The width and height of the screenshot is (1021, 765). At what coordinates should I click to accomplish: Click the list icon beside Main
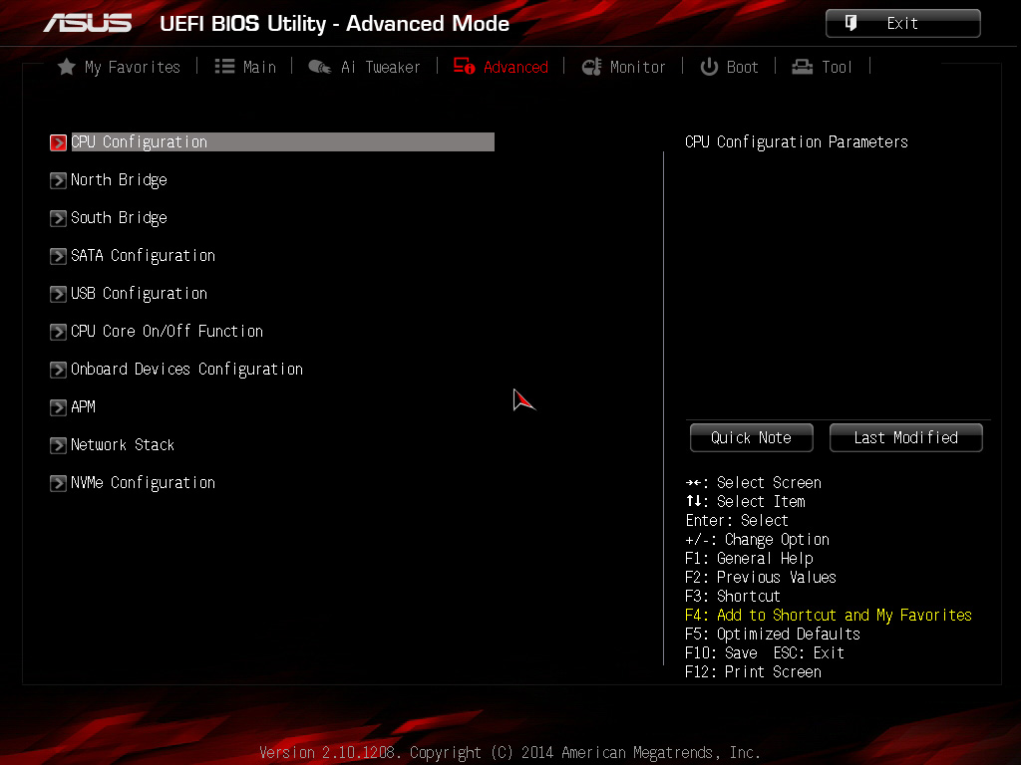pyautogui.click(x=224, y=67)
